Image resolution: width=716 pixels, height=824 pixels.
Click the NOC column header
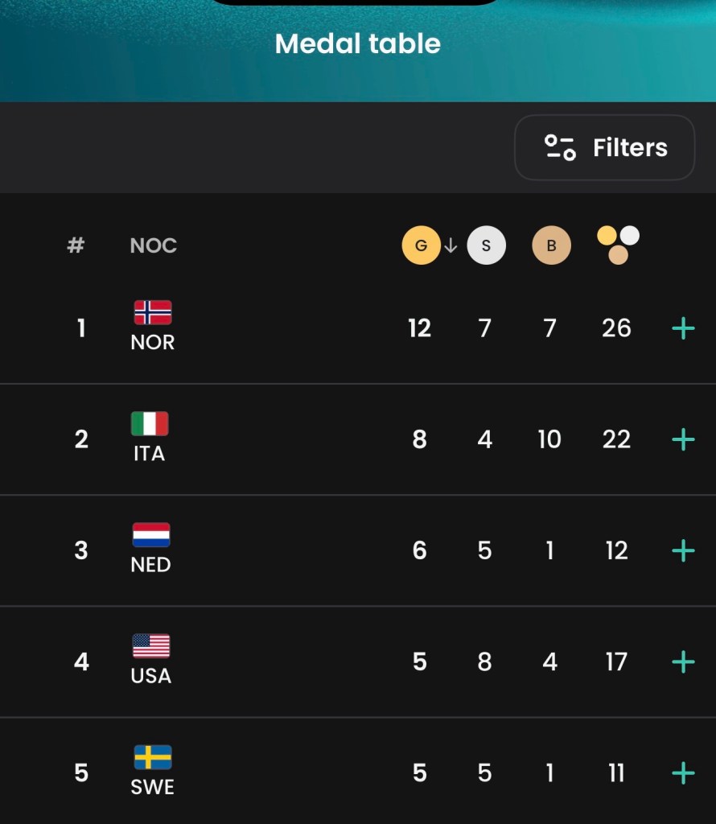coord(153,245)
